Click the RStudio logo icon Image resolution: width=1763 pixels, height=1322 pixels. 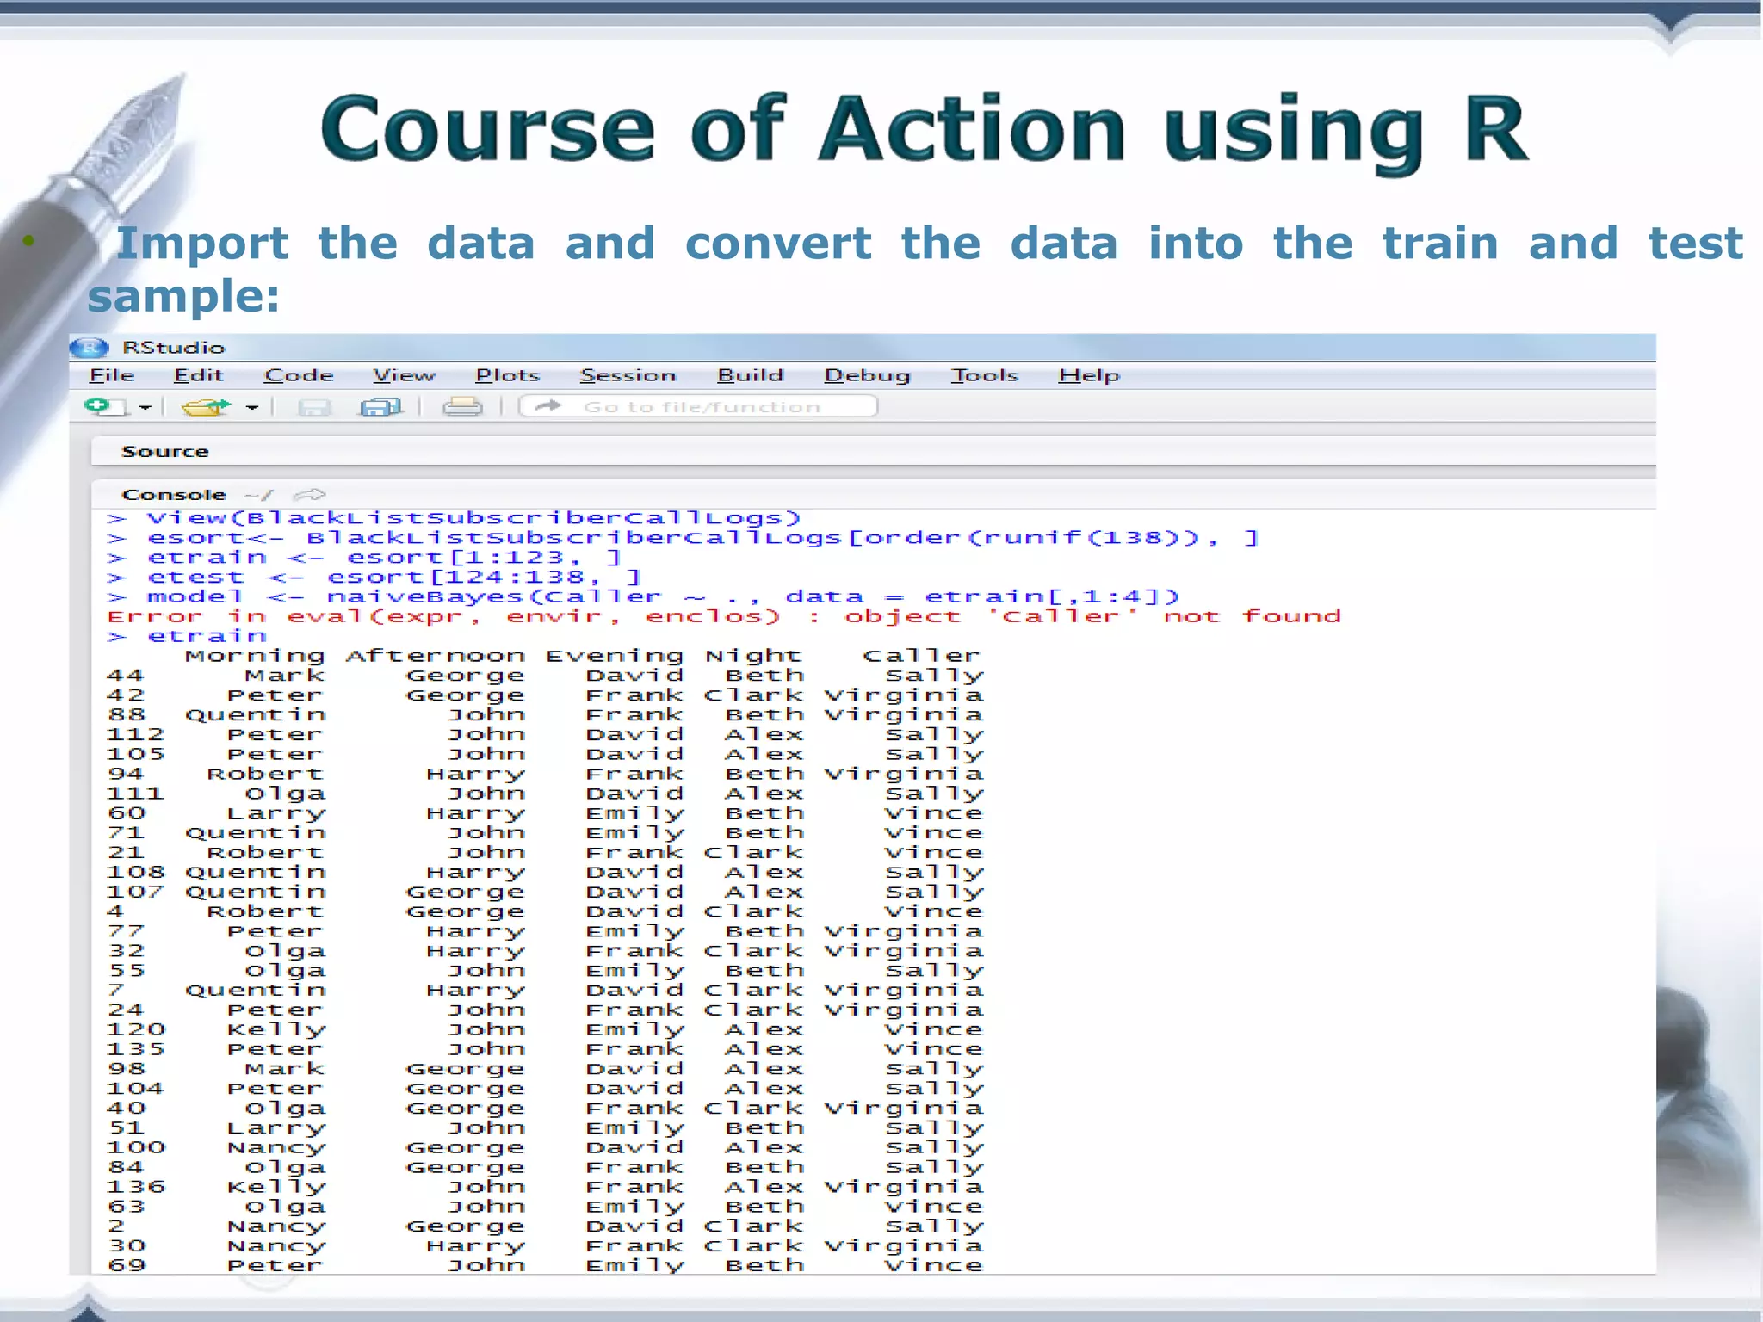pyautogui.click(x=89, y=348)
